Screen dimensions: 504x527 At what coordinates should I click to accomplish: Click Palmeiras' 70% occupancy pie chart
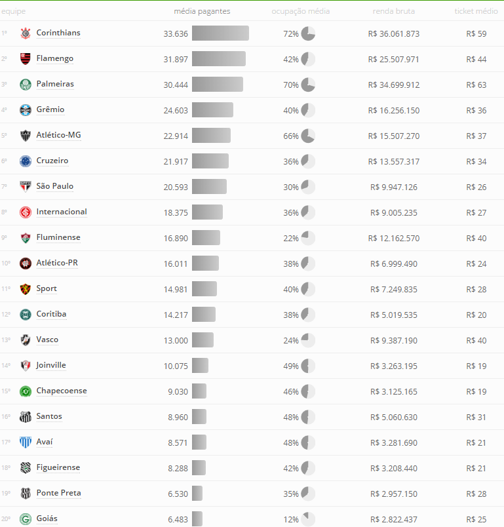pyautogui.click(x=308, y=85)
